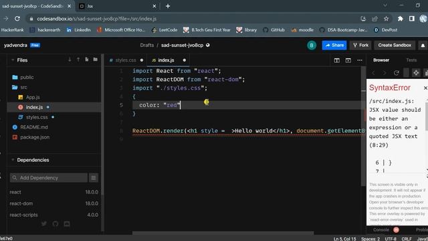Open the LeetCode bookmark

(x=165, y=30)
